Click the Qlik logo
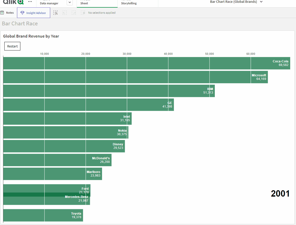The image size is (296, 225). click(x=12, y=2)
